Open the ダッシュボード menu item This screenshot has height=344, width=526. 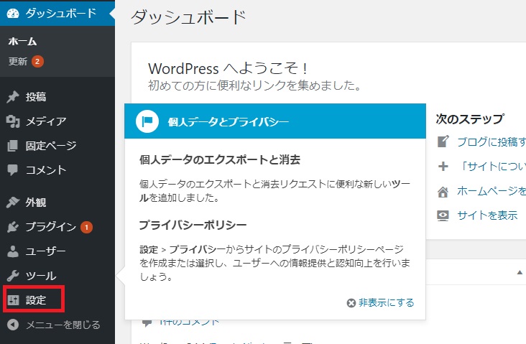pyautogui.click(x=57, y=13)
